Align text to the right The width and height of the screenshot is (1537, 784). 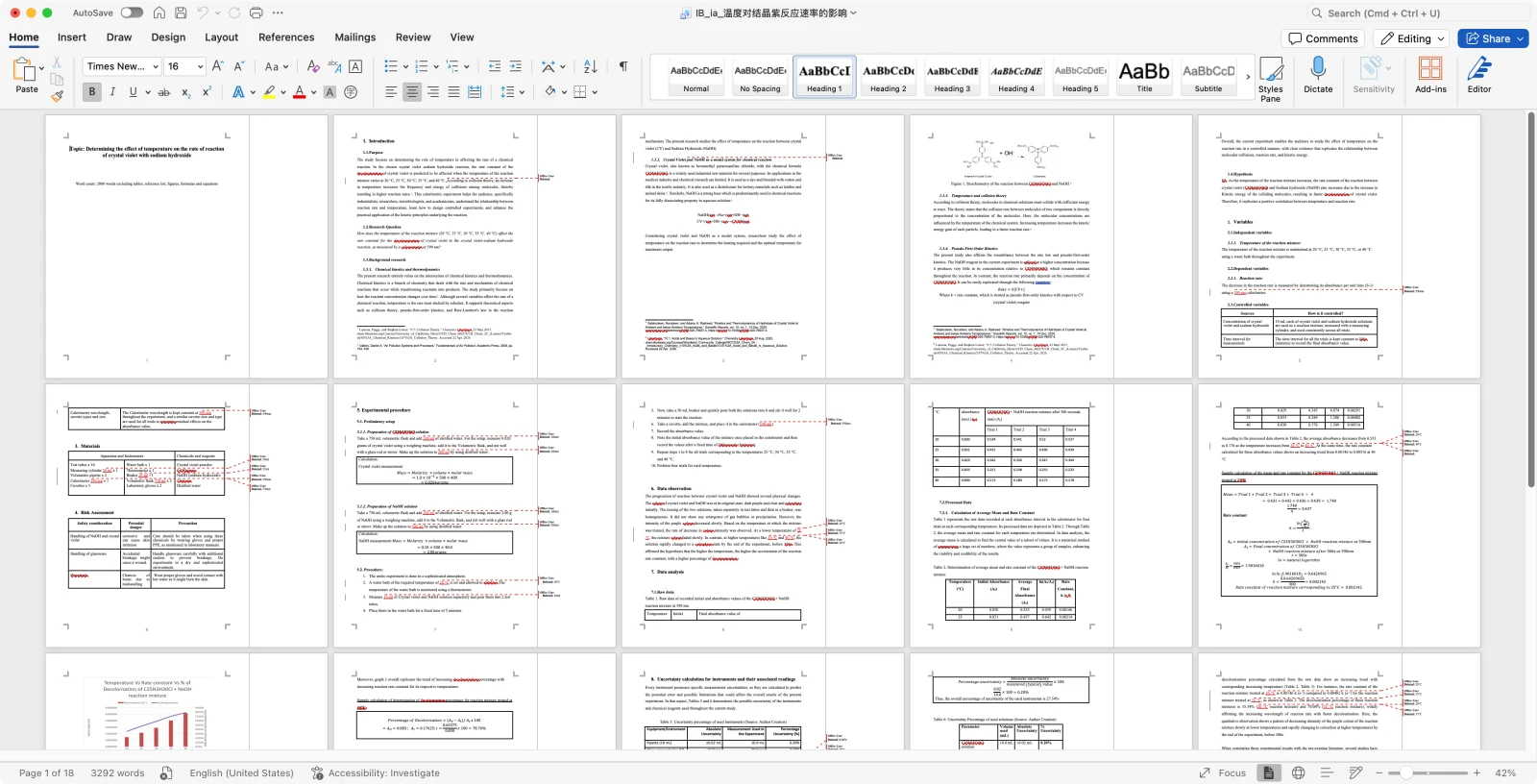click(433, 92)
